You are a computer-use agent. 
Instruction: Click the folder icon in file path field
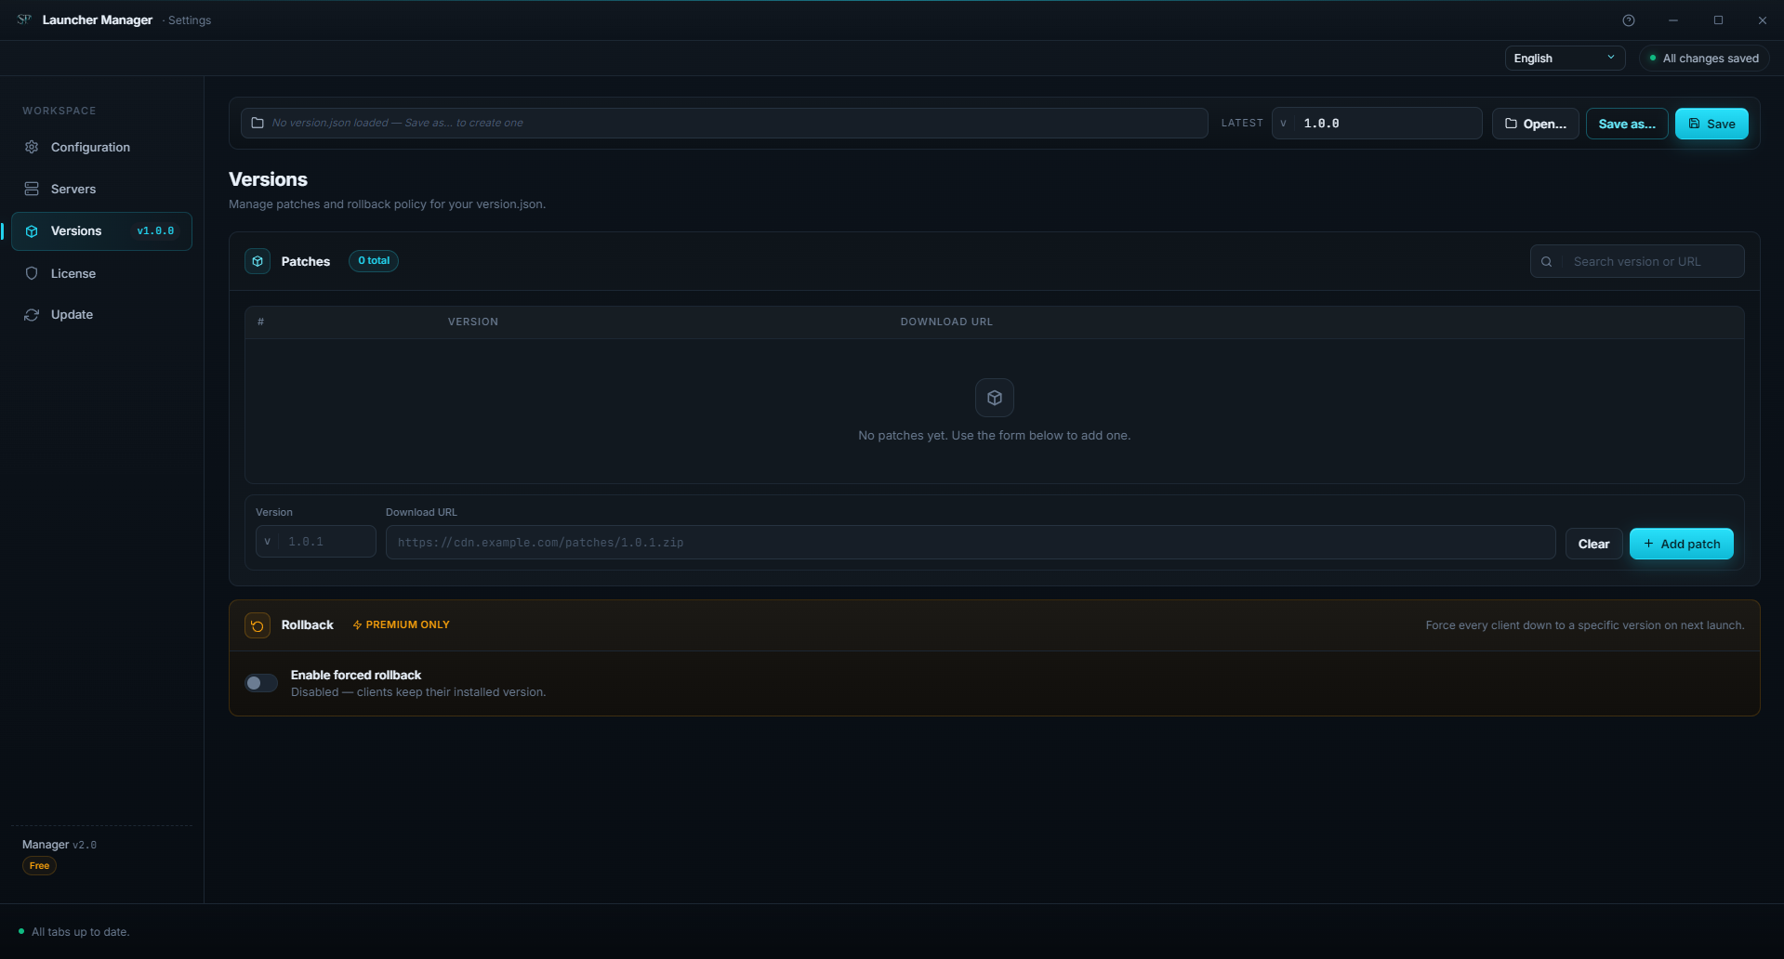(x=258, y=123)
